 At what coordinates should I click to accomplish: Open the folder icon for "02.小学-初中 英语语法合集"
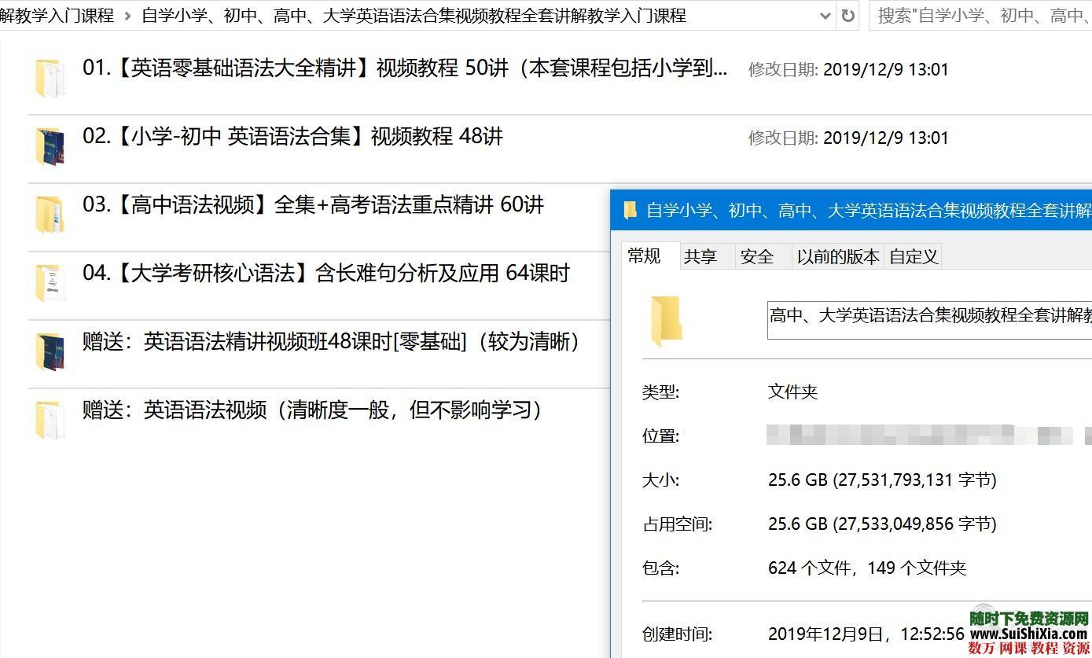[52, 144]
